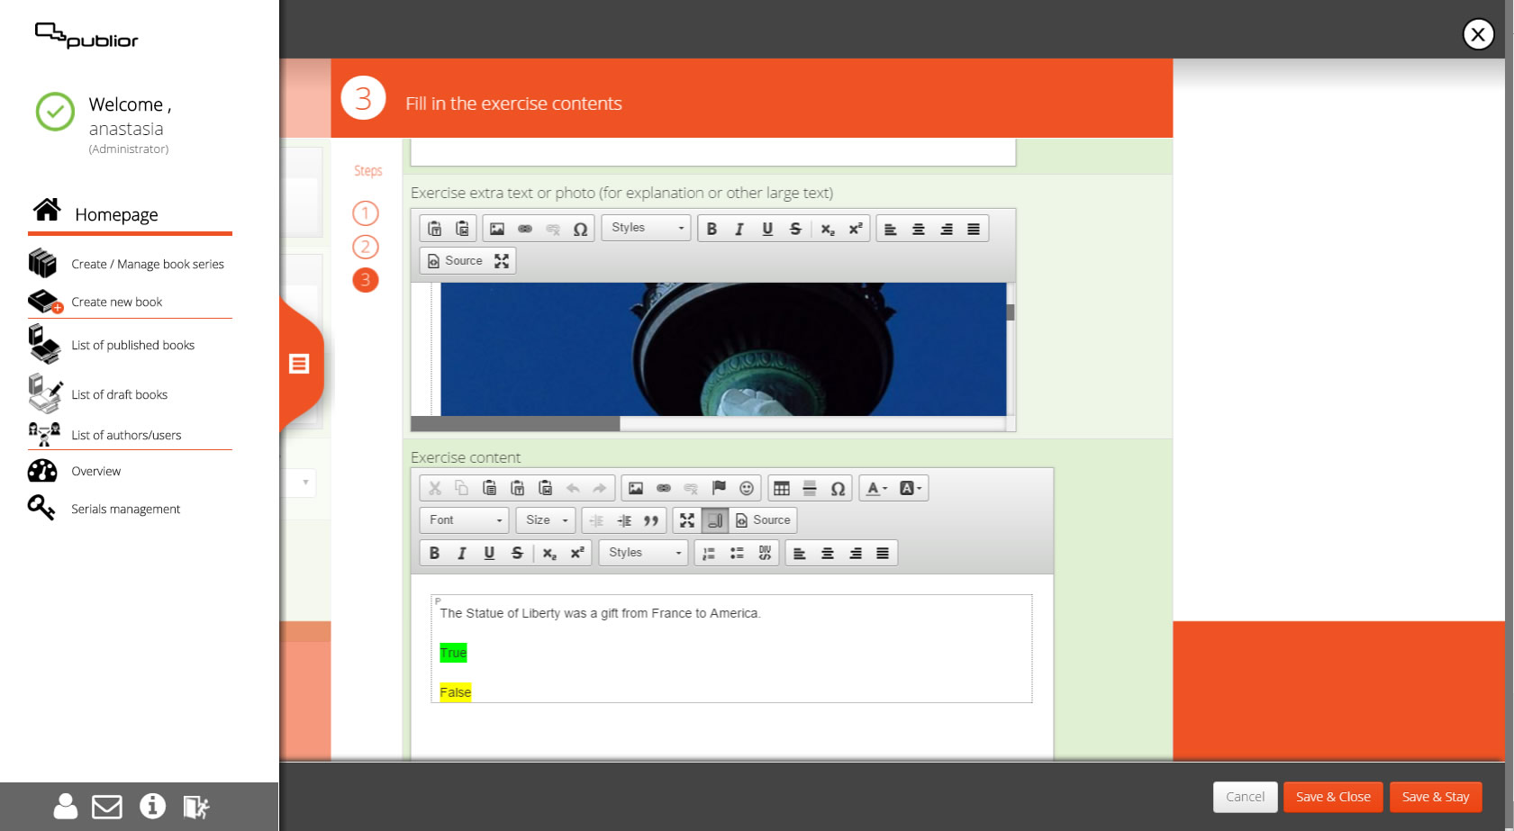Screen dimensions: 1514x831
Task: Click the Cancel button
Action: pos(1245,797)
